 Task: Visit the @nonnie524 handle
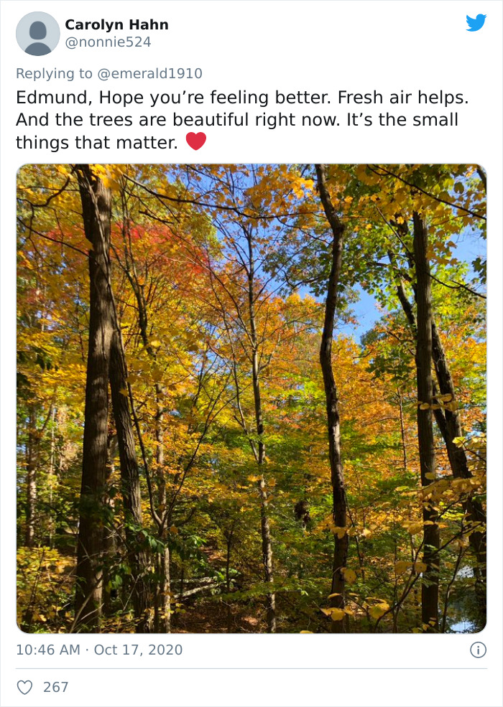108,42
